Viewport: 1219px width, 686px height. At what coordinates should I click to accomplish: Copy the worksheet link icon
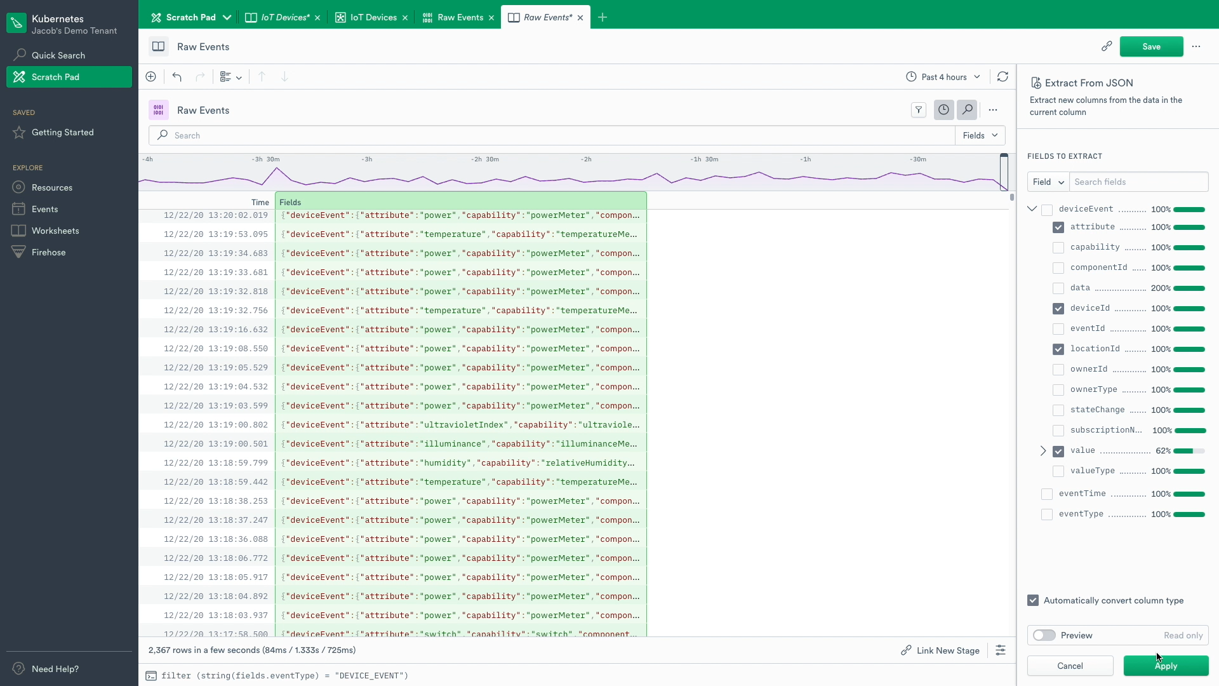point(1107,46)
